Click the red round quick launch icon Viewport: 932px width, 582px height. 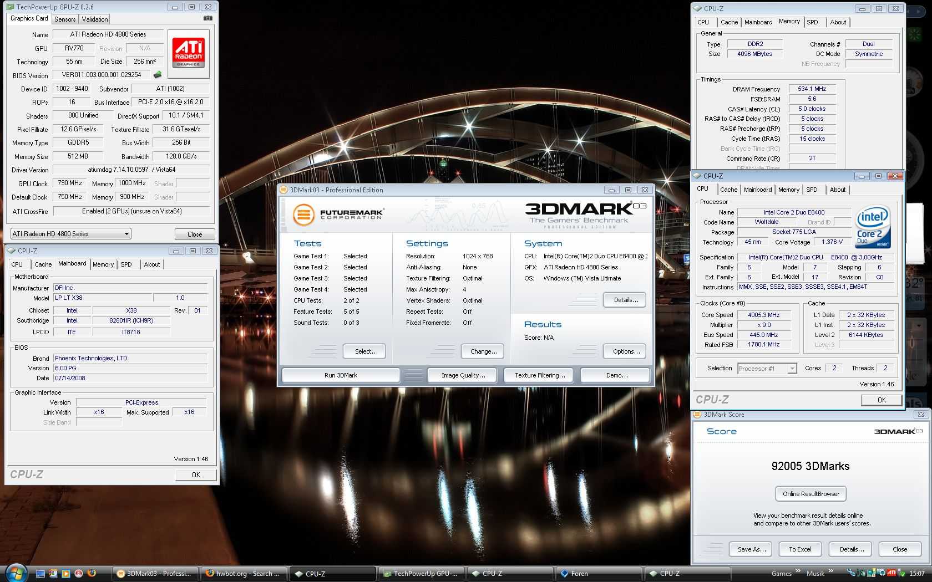79,574
